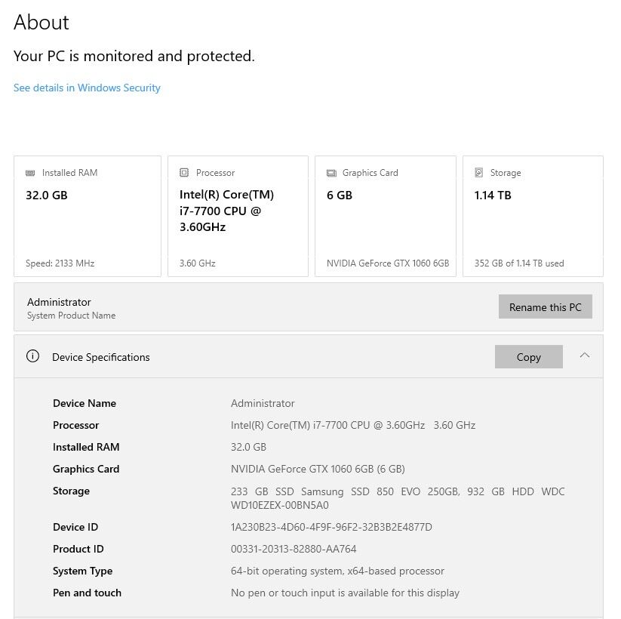Click the Storage details value text
Viewport: 621px width, 619px height.
coord(398,498)
